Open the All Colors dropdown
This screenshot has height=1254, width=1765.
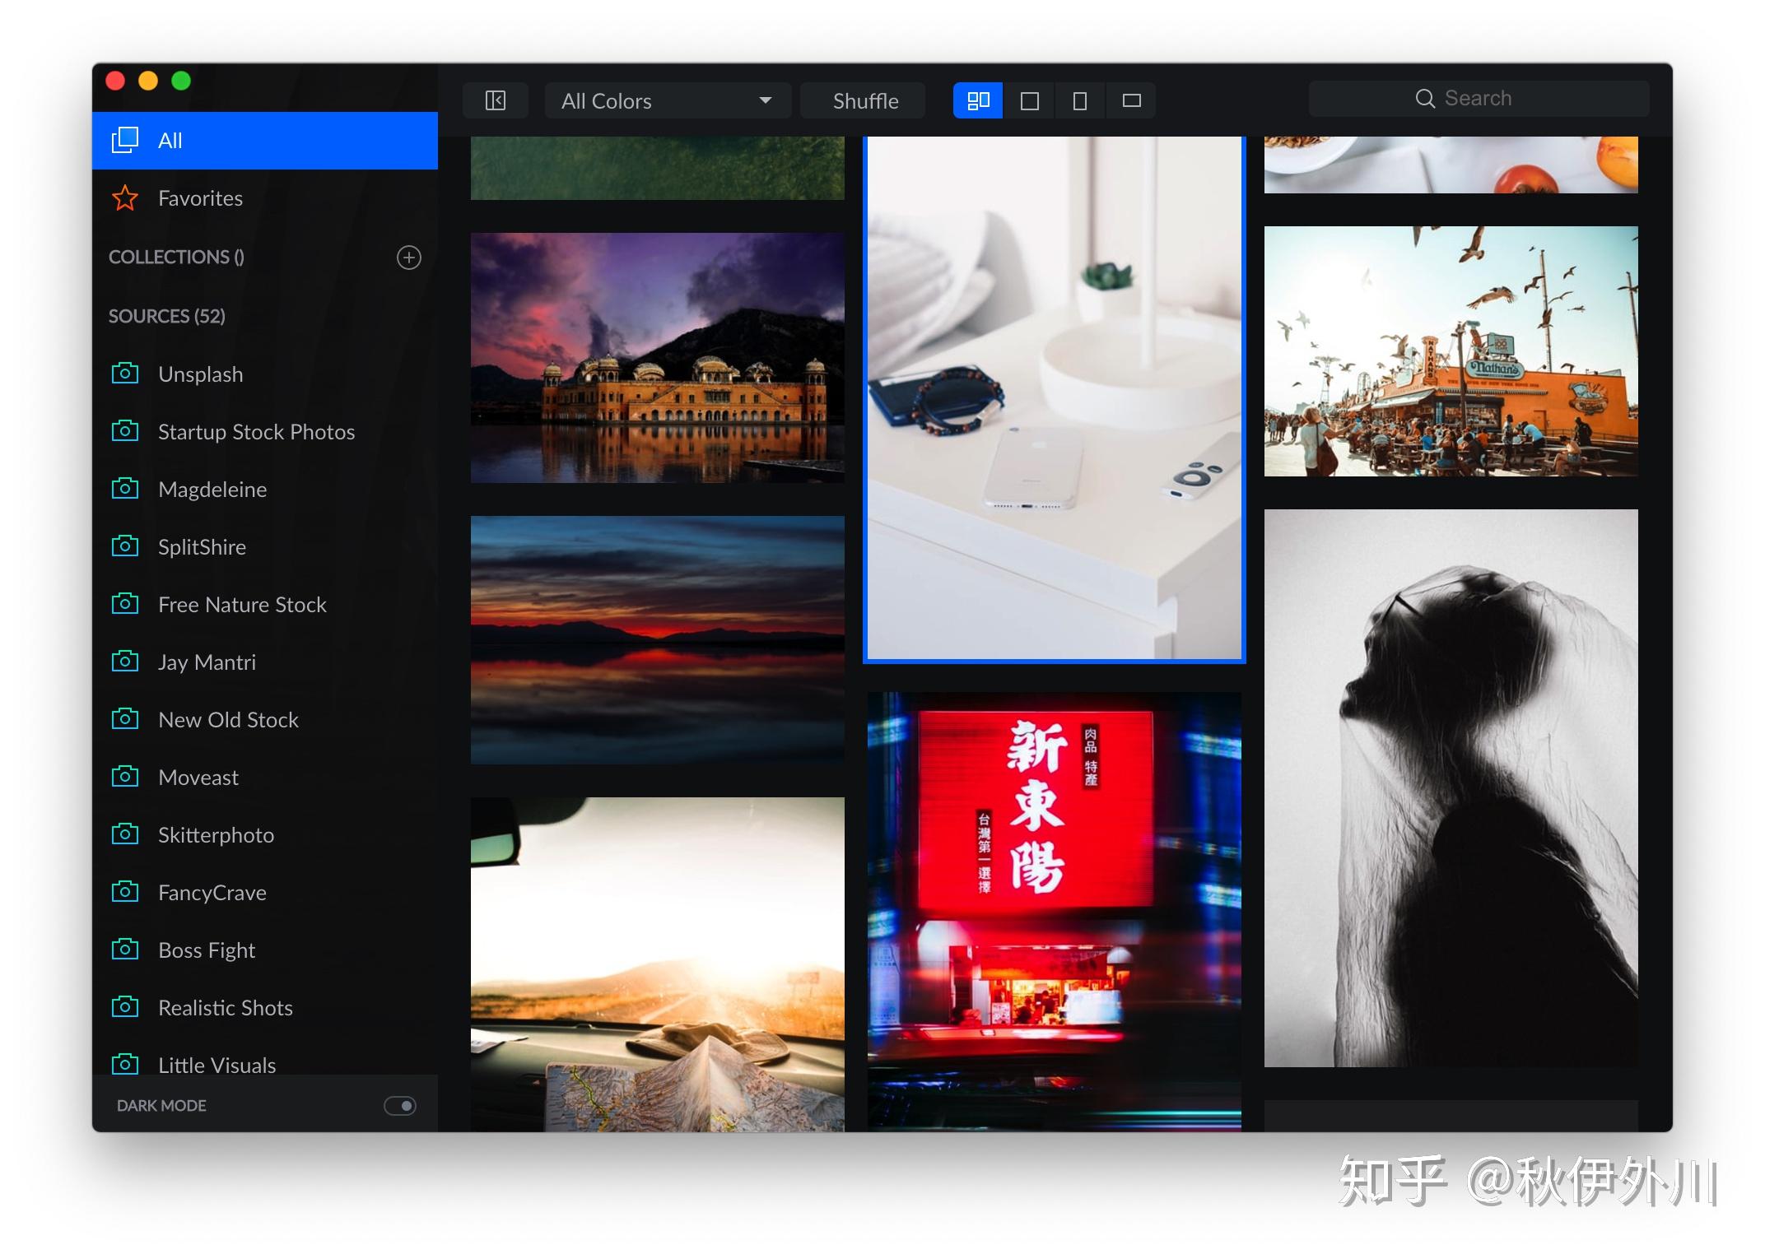click(668, 100)
